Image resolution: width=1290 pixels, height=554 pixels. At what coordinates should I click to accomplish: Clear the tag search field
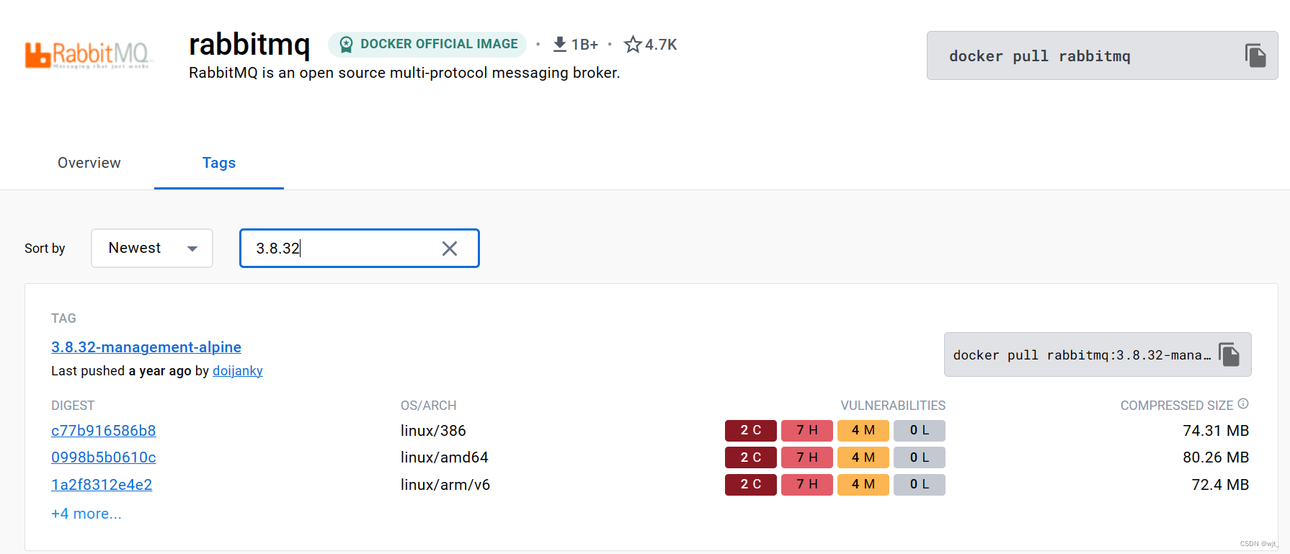point(450,249)
